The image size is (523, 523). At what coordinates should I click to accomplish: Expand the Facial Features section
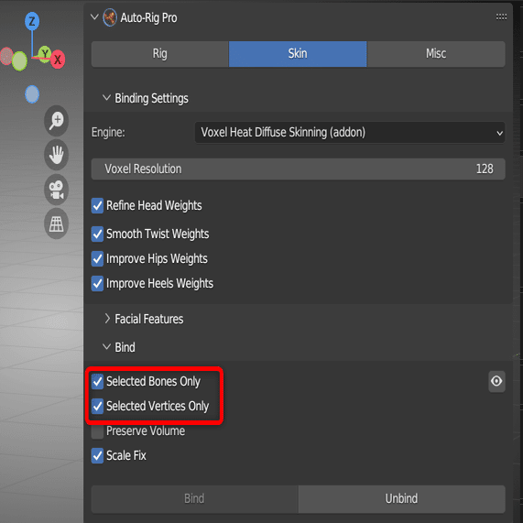tap(107, 319)
